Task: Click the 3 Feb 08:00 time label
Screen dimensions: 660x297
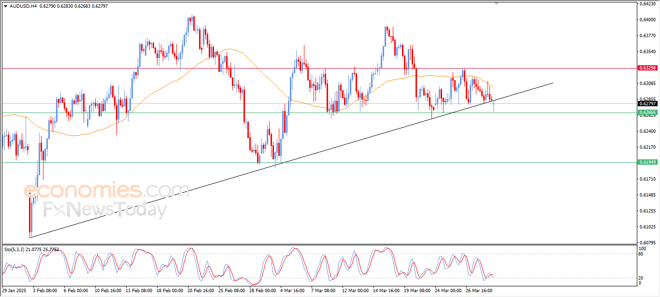Action: point(45,291)
